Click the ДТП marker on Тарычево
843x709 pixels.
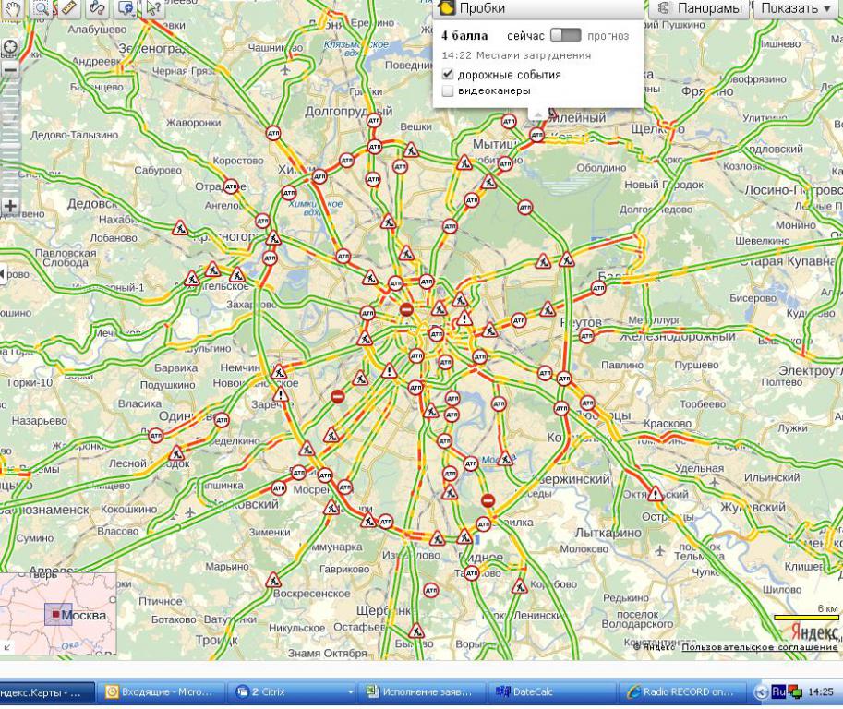pyautogui.click(x=472, y=573)
